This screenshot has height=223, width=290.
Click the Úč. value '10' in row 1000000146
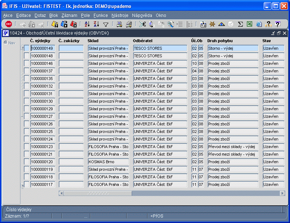[194, 63]
